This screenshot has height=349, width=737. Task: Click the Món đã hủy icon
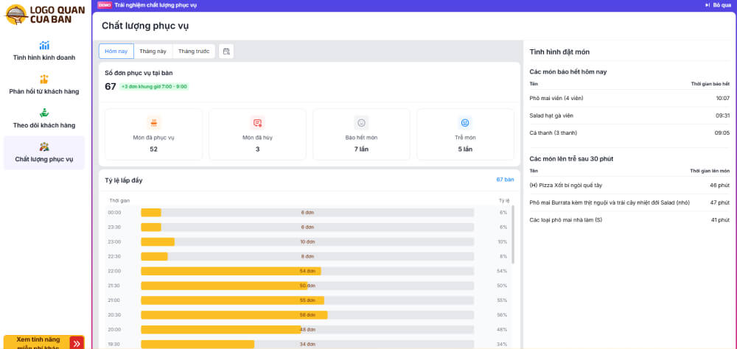point(257,123)
